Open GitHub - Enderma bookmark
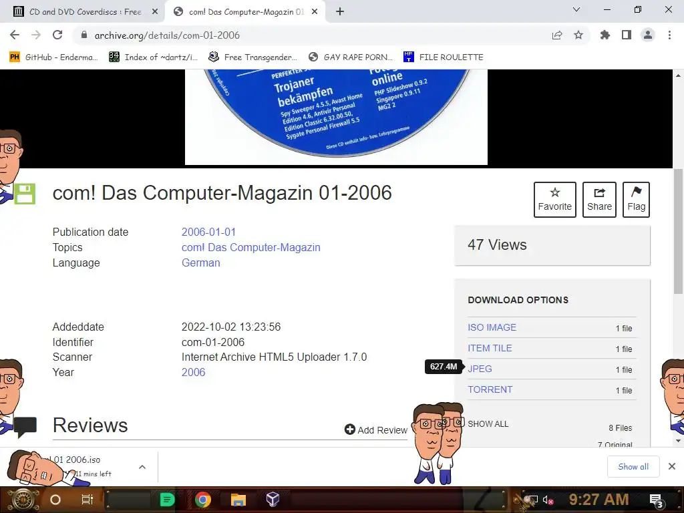Image resolution: width=684 pixels, height=513 pixels. coord(53,57)
